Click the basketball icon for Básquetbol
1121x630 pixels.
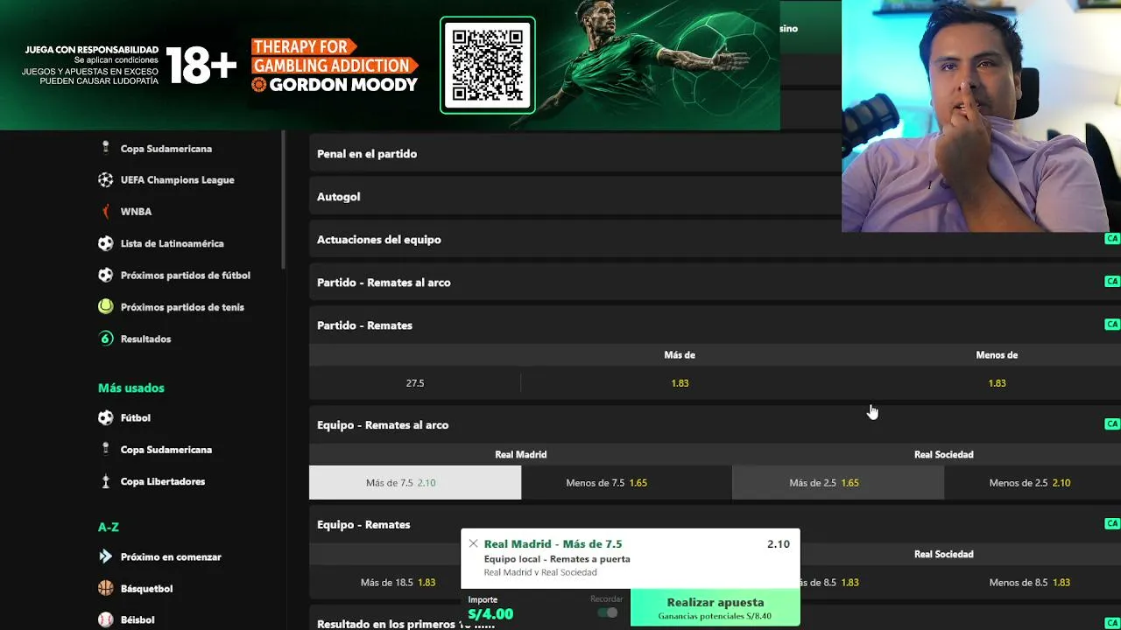pos(106,588)
